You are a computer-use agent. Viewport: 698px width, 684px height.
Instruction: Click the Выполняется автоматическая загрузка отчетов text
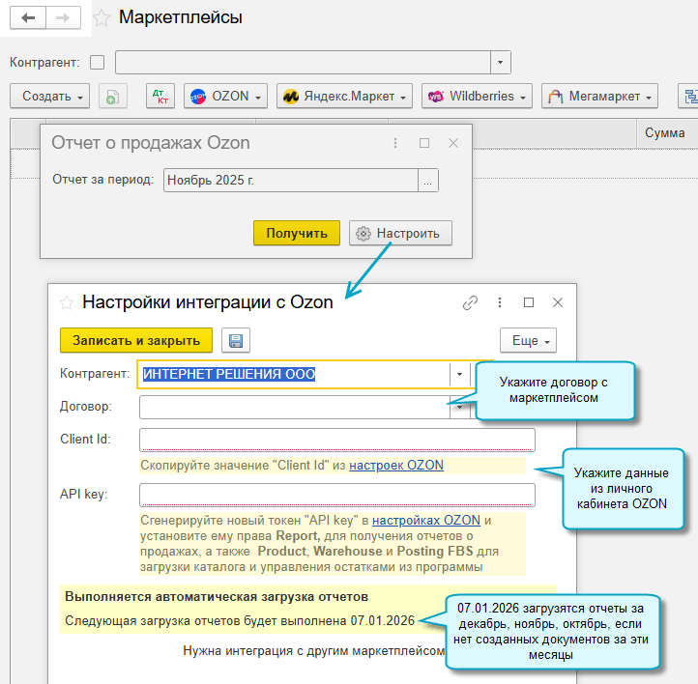217,597
